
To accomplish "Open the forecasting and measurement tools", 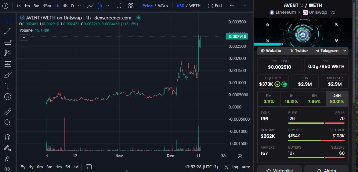I will (8, 64).
